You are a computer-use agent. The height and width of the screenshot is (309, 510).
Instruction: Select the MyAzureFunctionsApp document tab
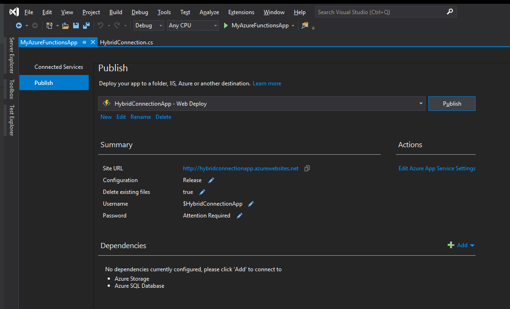pos(49,42)
